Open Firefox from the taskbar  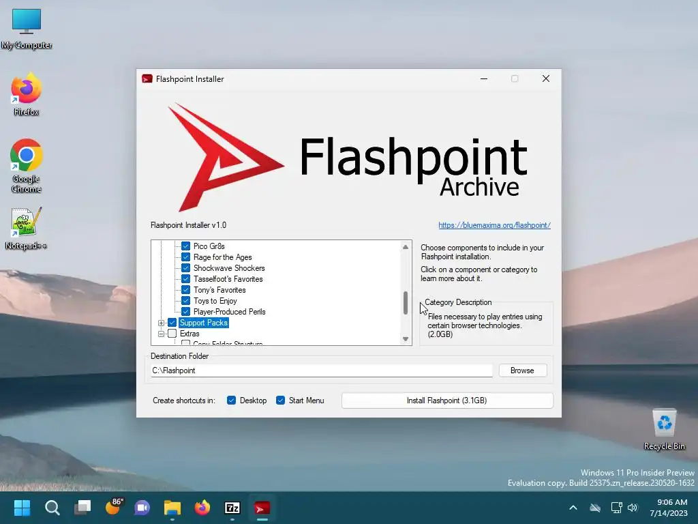pyautogui.click(x=202, y=508)
